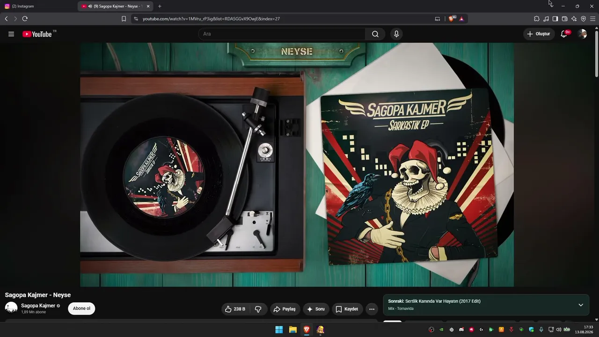Save the video with Kaydet

(347, 309)
